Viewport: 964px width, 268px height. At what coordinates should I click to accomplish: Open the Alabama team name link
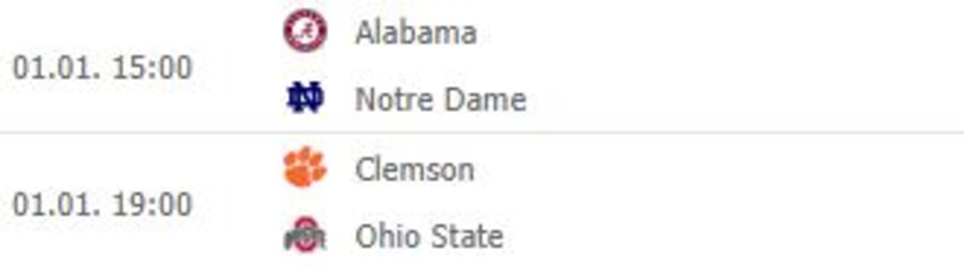coord(416,33)
